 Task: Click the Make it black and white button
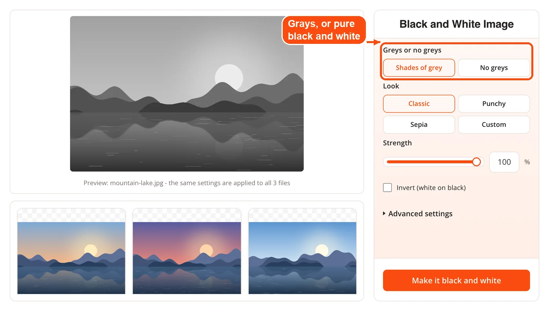(x=456, y=280)
